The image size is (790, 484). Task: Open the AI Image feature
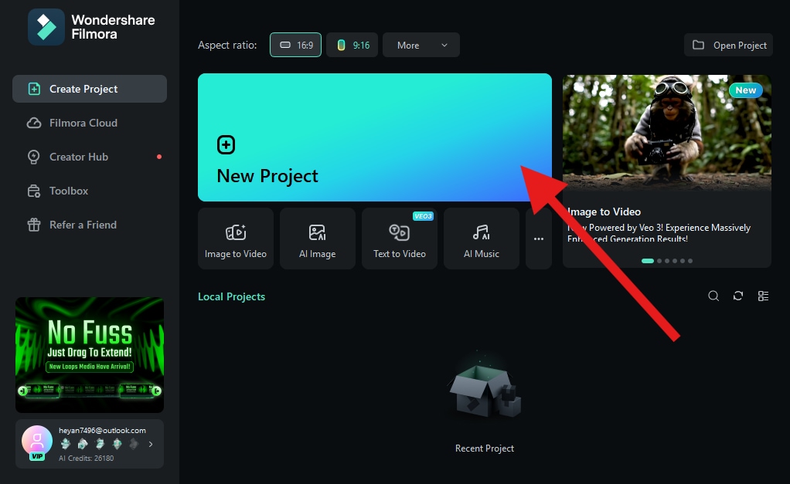[318, 239]
